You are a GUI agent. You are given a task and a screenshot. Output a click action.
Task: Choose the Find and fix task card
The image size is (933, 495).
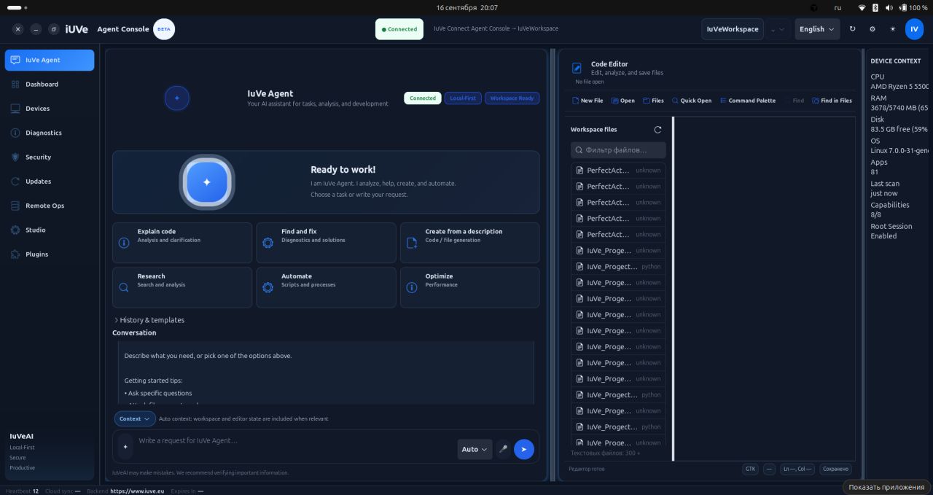(326, 243)
